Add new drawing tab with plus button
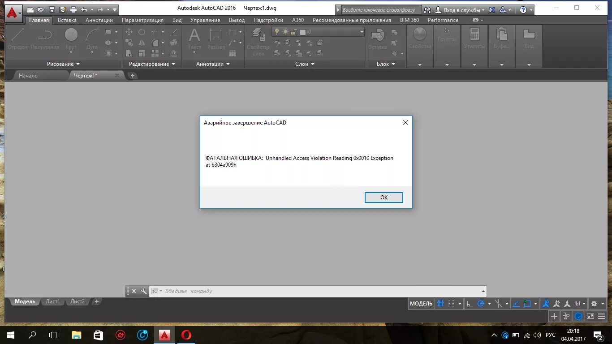612x344 pixels. point(132,76)
